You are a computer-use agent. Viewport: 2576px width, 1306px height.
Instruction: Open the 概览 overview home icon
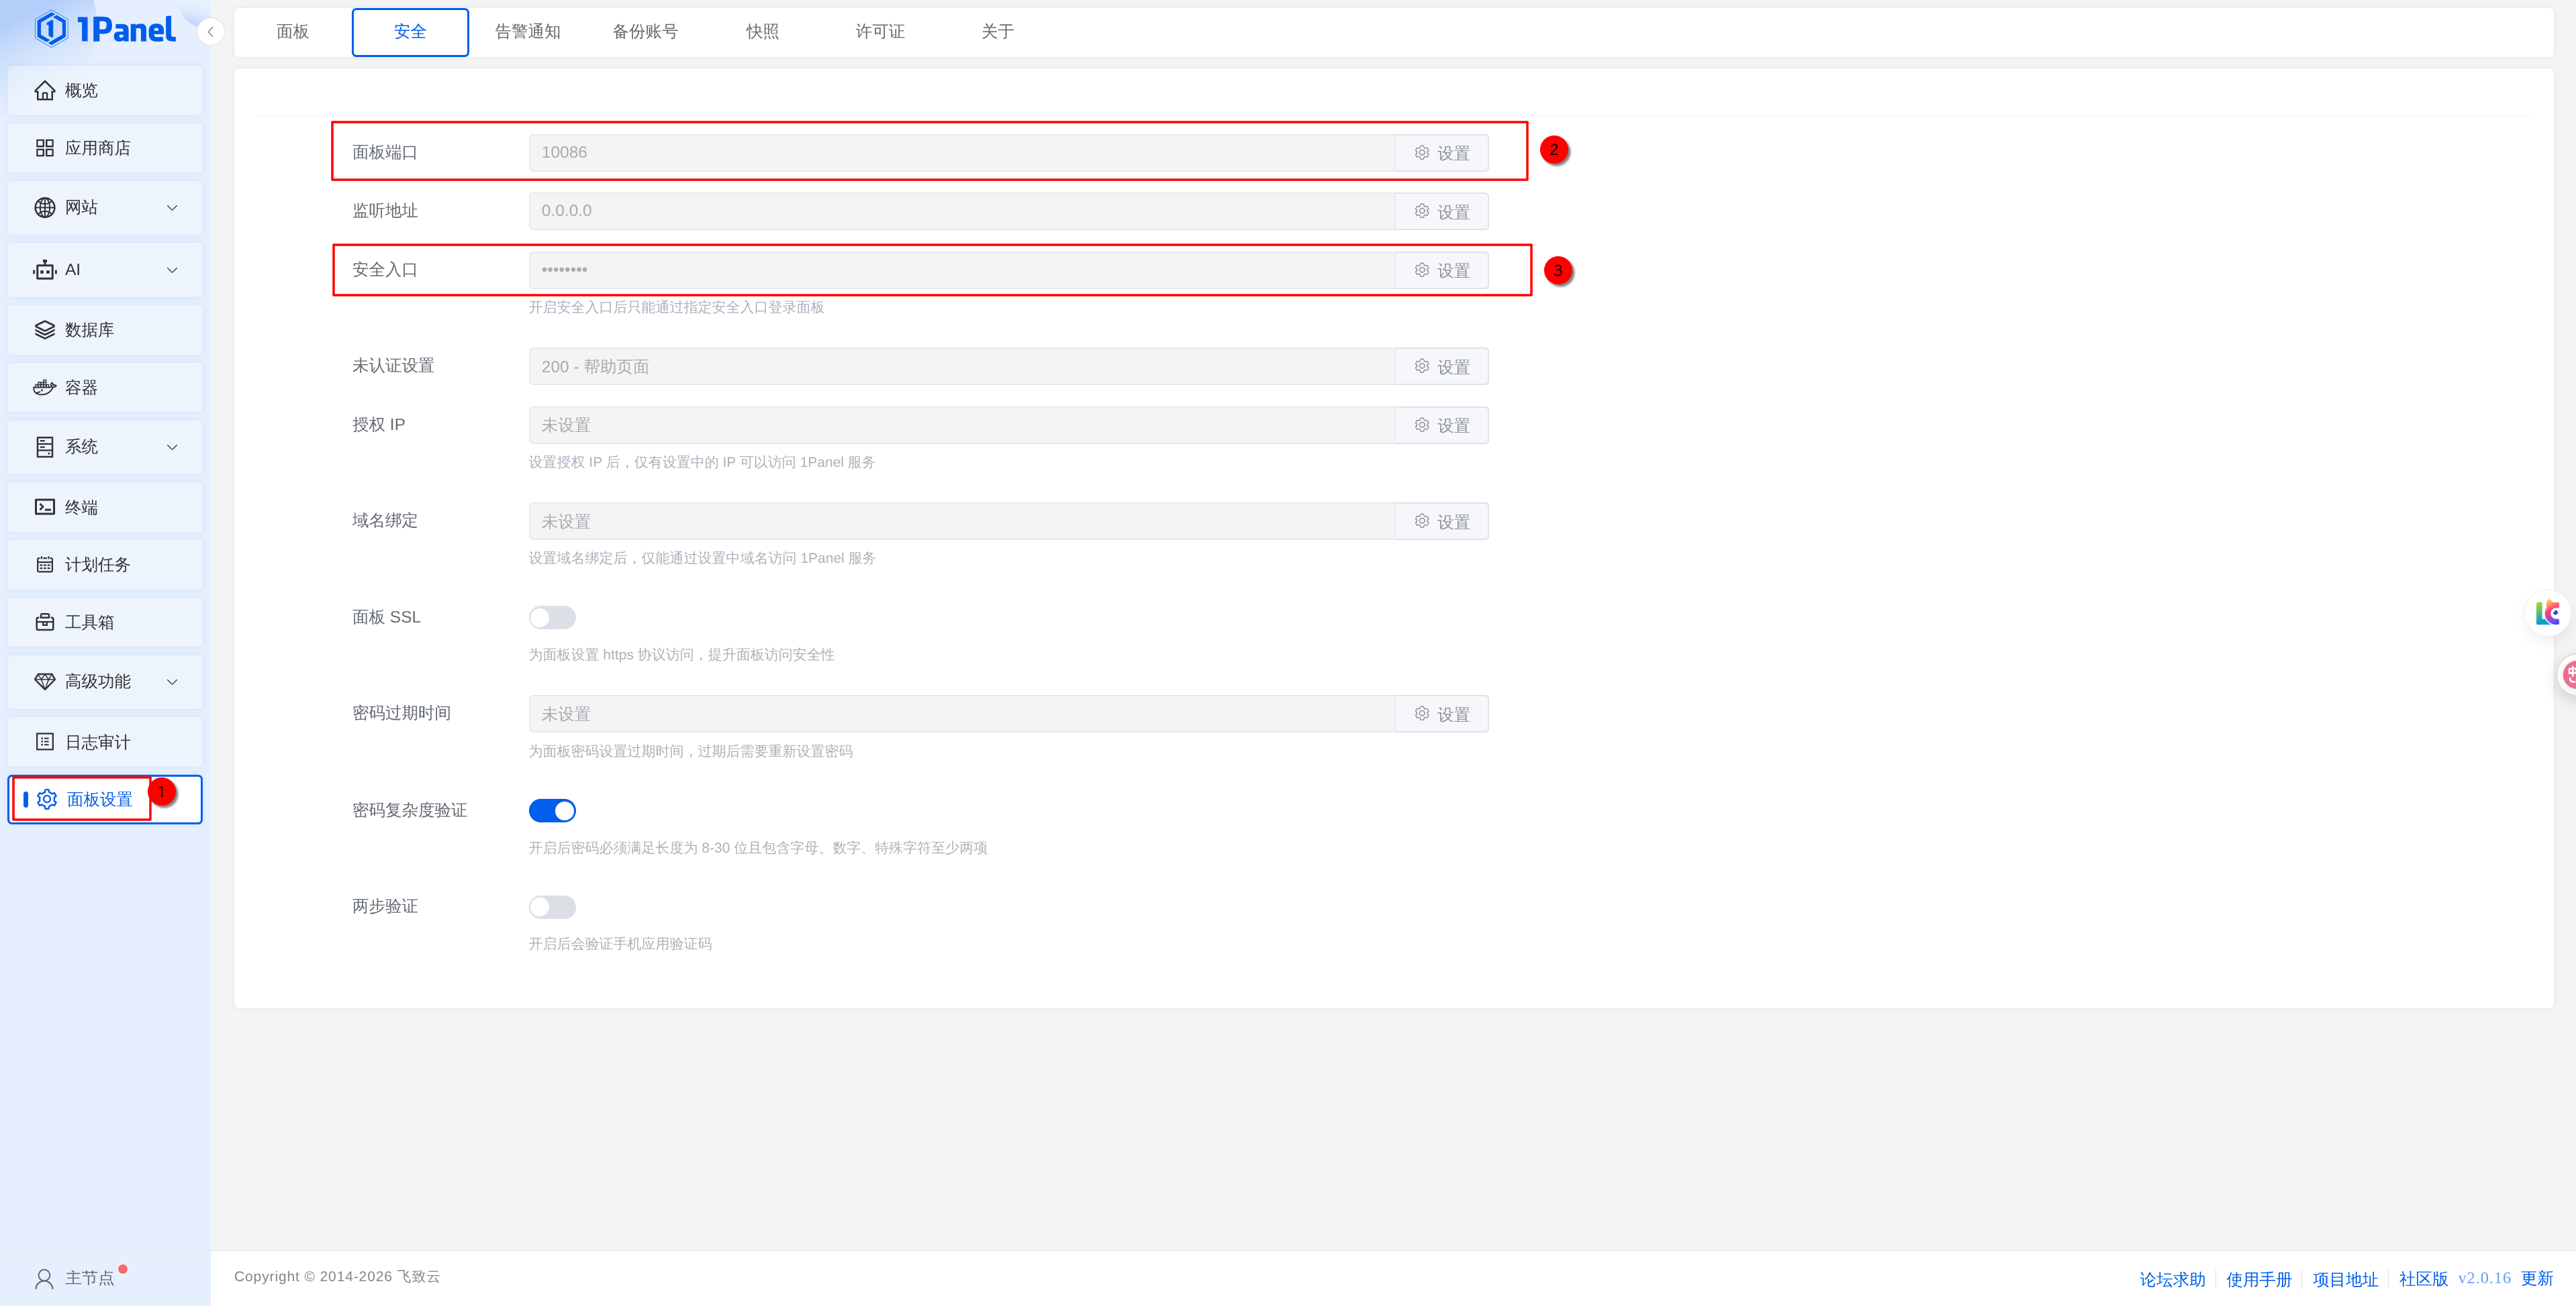click(x=45, y=91)
